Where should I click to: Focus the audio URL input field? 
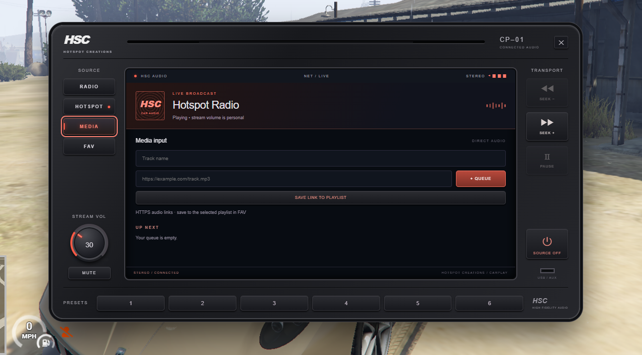tap(294, 178)
